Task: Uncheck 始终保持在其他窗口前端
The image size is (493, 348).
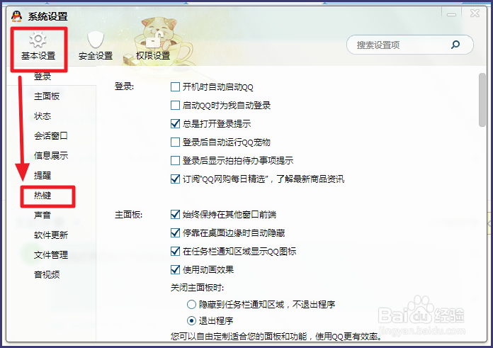Action: point(175,215)
